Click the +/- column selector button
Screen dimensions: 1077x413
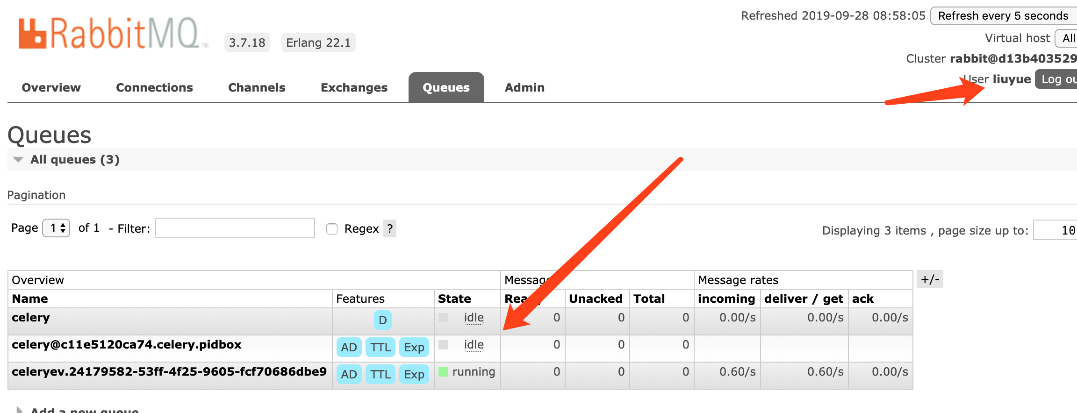point(930,279)
